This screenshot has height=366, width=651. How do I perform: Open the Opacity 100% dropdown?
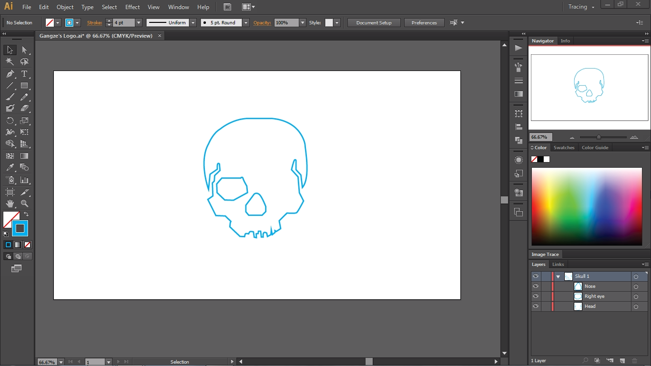pyautogui.click(x=302, y=23)
